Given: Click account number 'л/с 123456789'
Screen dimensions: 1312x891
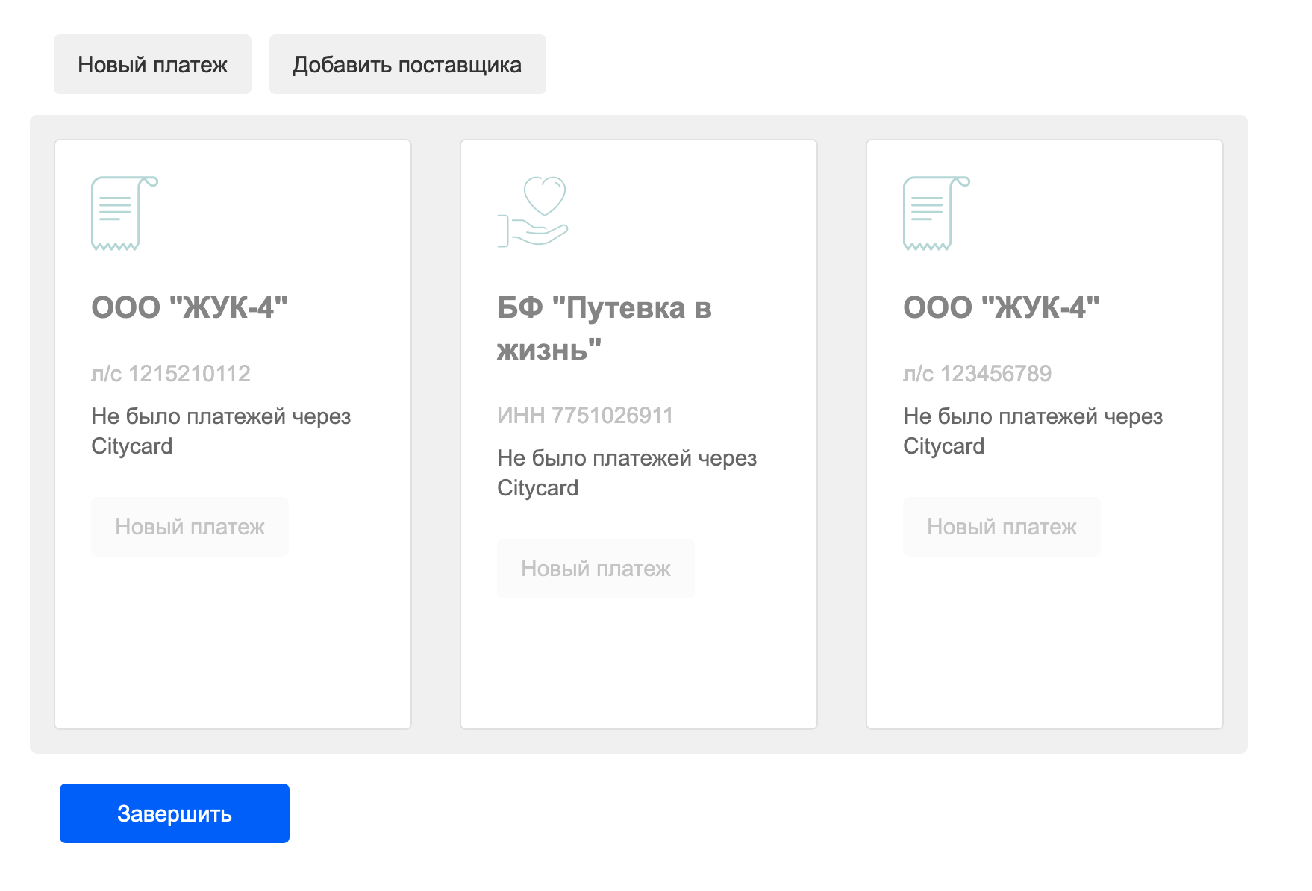Looking at the screenshot, I should pyautogui.click(x=977, y=373).
